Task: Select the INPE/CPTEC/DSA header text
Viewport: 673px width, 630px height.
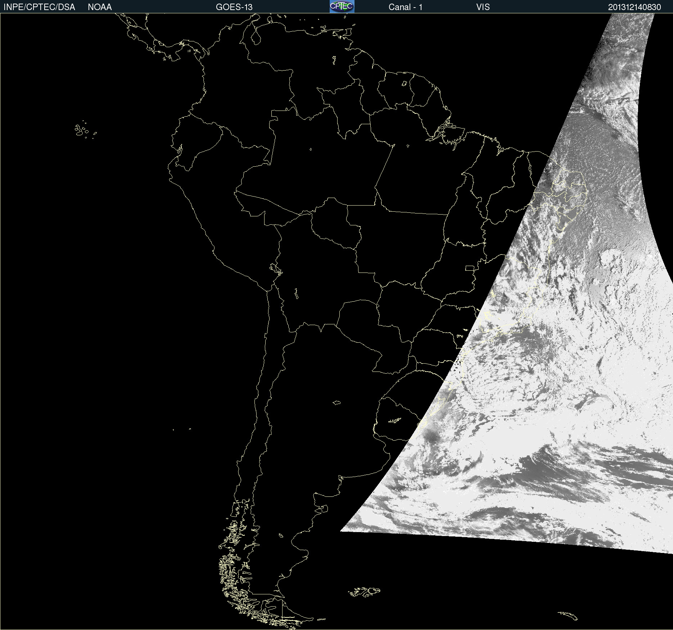Action: (39, 7)
